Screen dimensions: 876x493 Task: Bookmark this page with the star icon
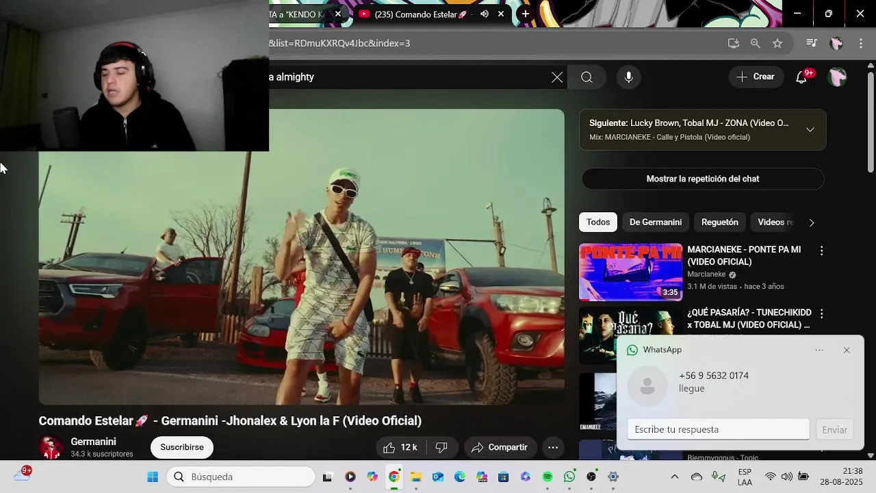[x=777, y=43]
